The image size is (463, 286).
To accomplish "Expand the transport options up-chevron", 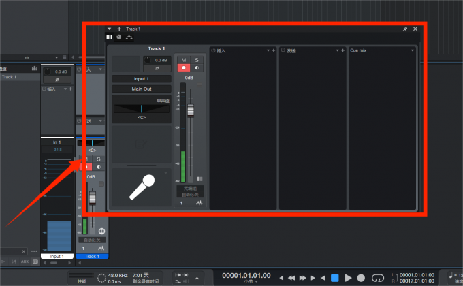I will (197, 278).
